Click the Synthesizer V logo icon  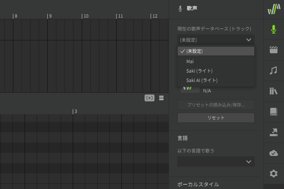click(x=274, y=9)
